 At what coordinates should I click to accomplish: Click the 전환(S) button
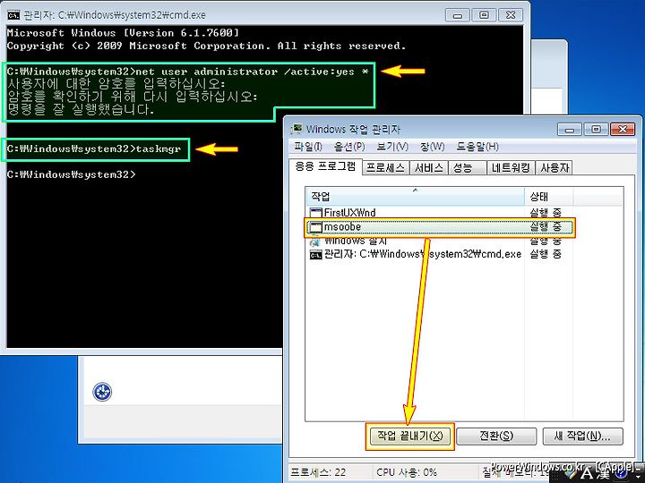496,436
